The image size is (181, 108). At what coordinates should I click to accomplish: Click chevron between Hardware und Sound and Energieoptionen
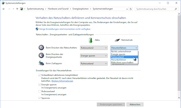[70, 9]
